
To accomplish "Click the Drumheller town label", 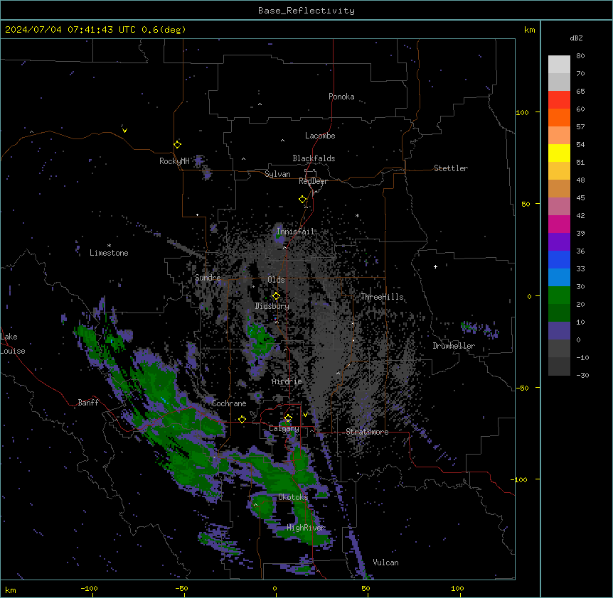I will point(454,346).
